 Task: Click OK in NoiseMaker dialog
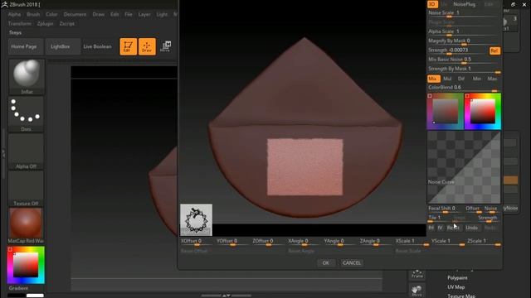coord(326,263)
